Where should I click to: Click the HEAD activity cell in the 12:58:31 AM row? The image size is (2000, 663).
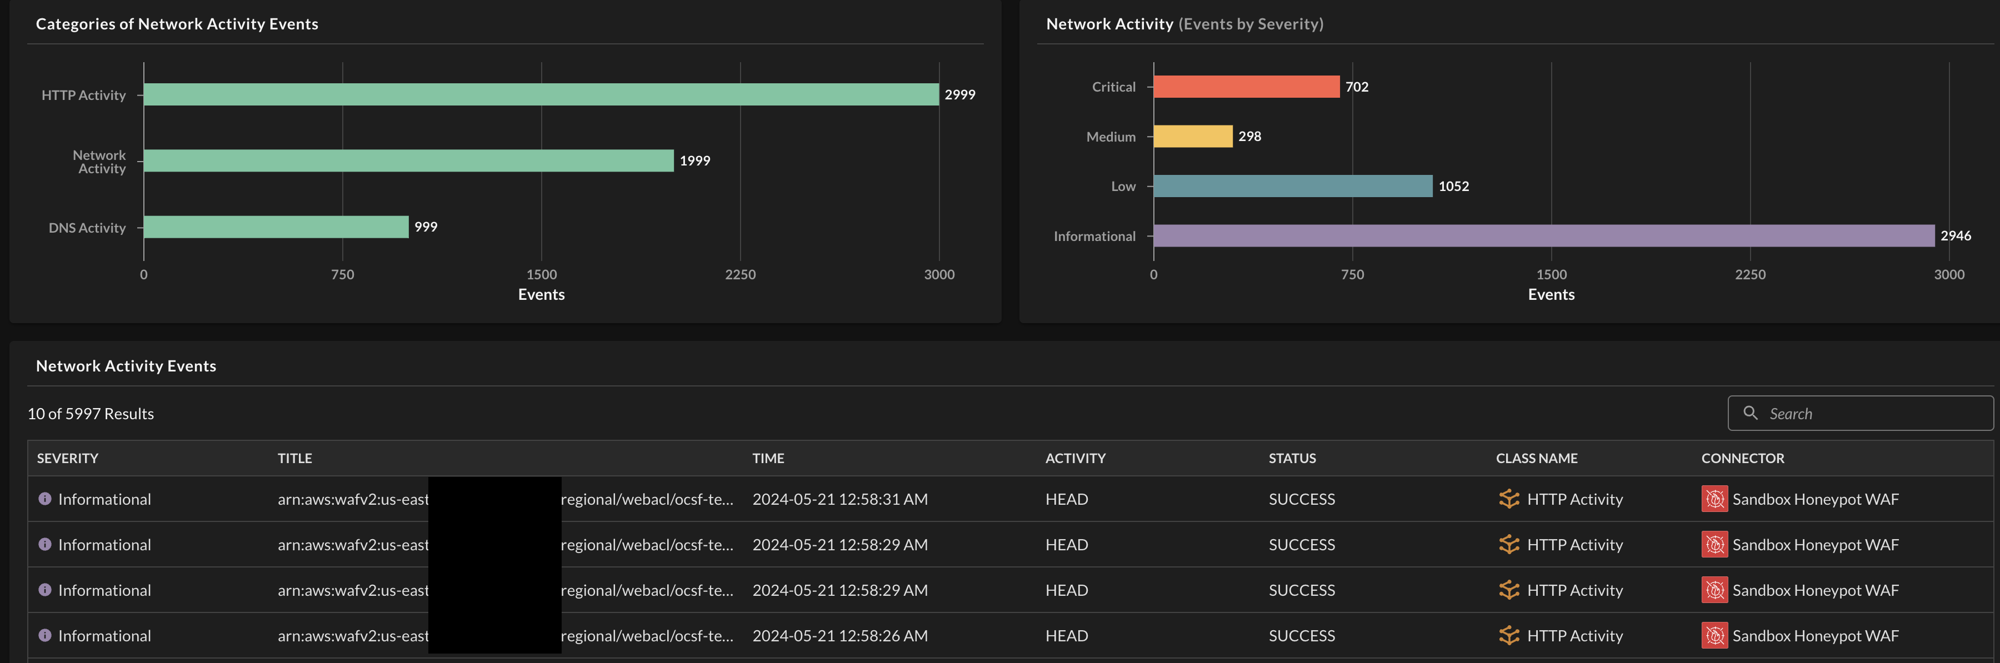(x=1067, y=499)
